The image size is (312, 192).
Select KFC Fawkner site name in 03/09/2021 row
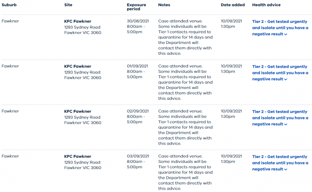coord(78,156)
